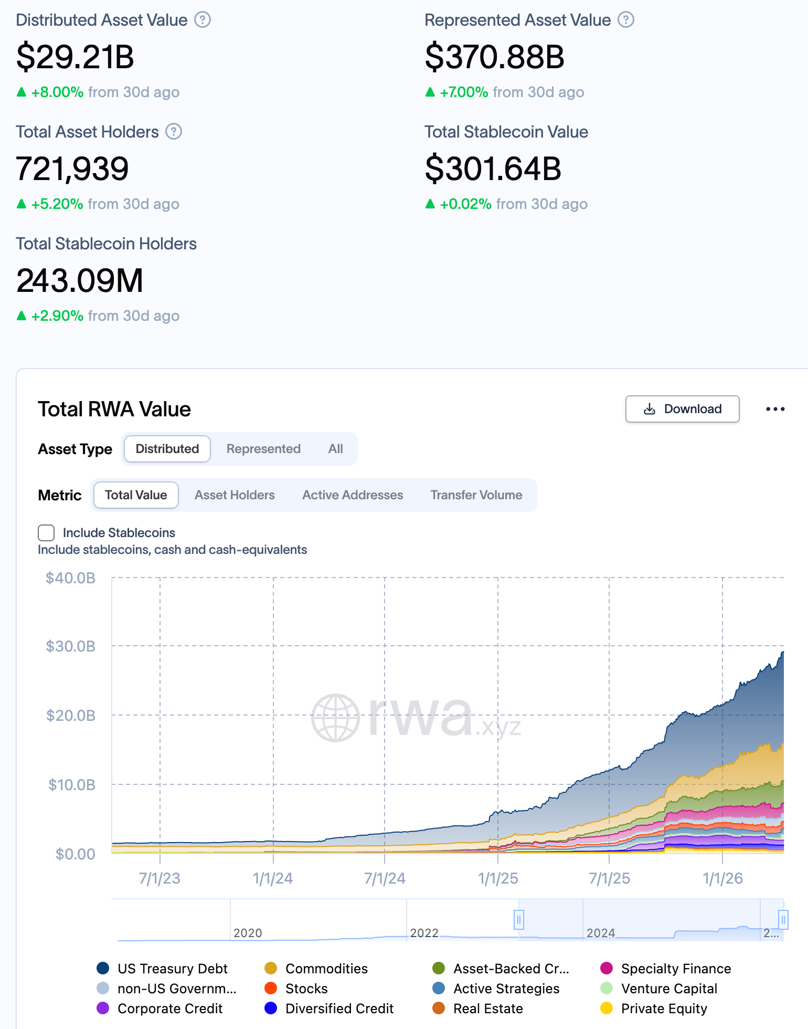The height and width of the screenshot is (1029, 808).
Task: Open the three-dot chart options menu
Action: tap(775, 409)
